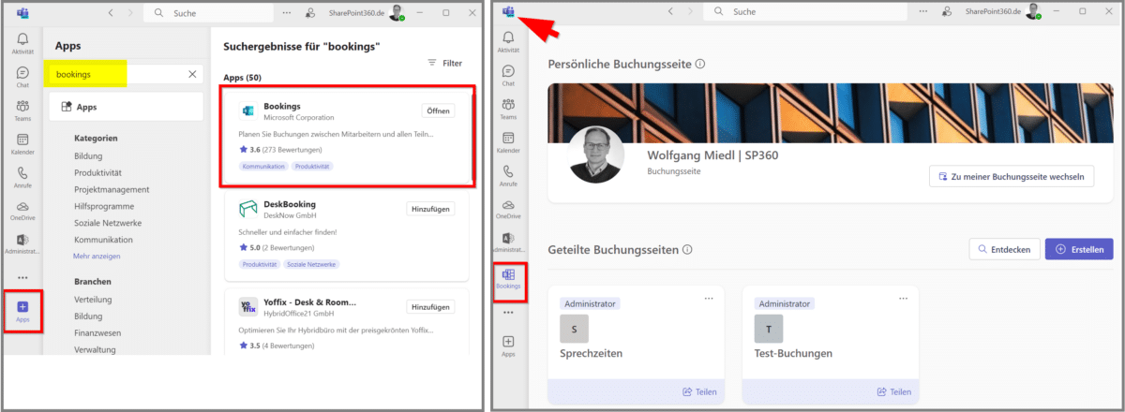Select the Apps entry below the search box
Viewport: 1125px width, 412px height.
pos(126,107)
